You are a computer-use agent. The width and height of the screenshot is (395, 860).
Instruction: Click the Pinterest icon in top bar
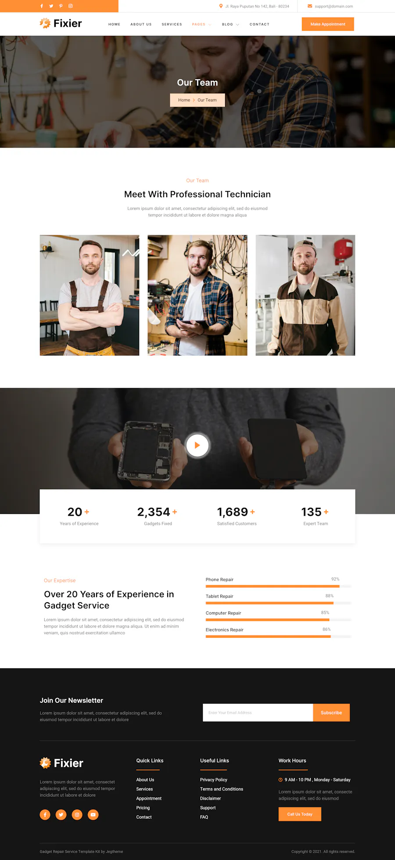pos(61,6)
